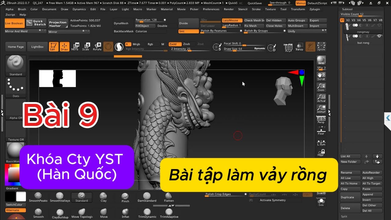This screenshot has width=391, height=220.
Task: Click the Gizmo 3D icon
Action: click(108, 46)
